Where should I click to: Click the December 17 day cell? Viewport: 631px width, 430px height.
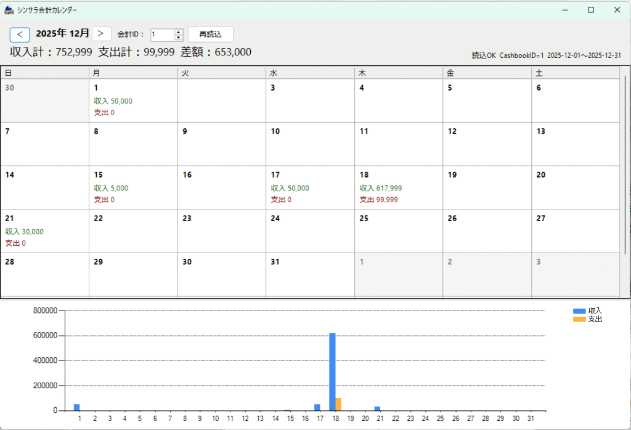tap(310, 187)
